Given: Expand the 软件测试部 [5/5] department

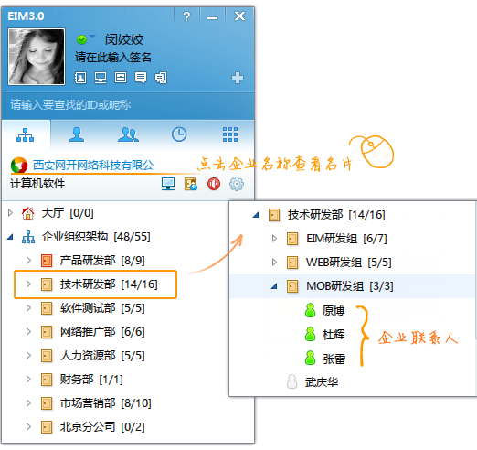Looking at the screenshot, I should [28, 308].
